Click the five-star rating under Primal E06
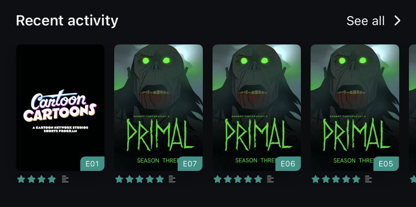The height and width of the screenshot is (207, 416). 238,179
